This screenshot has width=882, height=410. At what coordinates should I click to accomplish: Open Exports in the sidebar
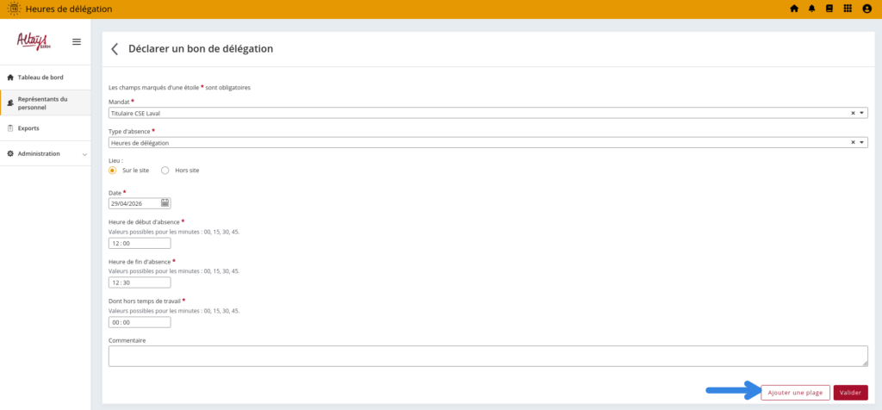(28, 128)
